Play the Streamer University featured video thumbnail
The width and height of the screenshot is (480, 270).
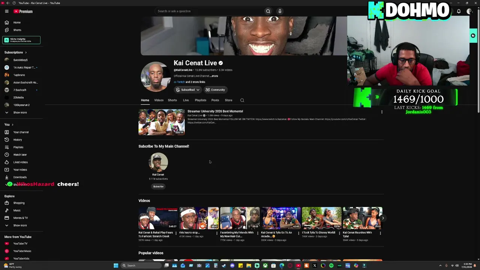pos(162,122)
